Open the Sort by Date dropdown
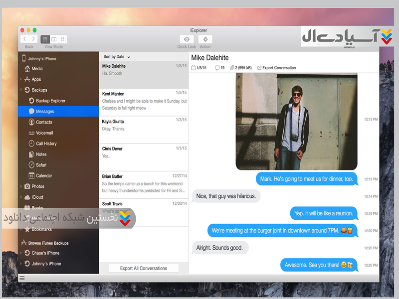This screenshot has height=299, width=399. point(117,57)
